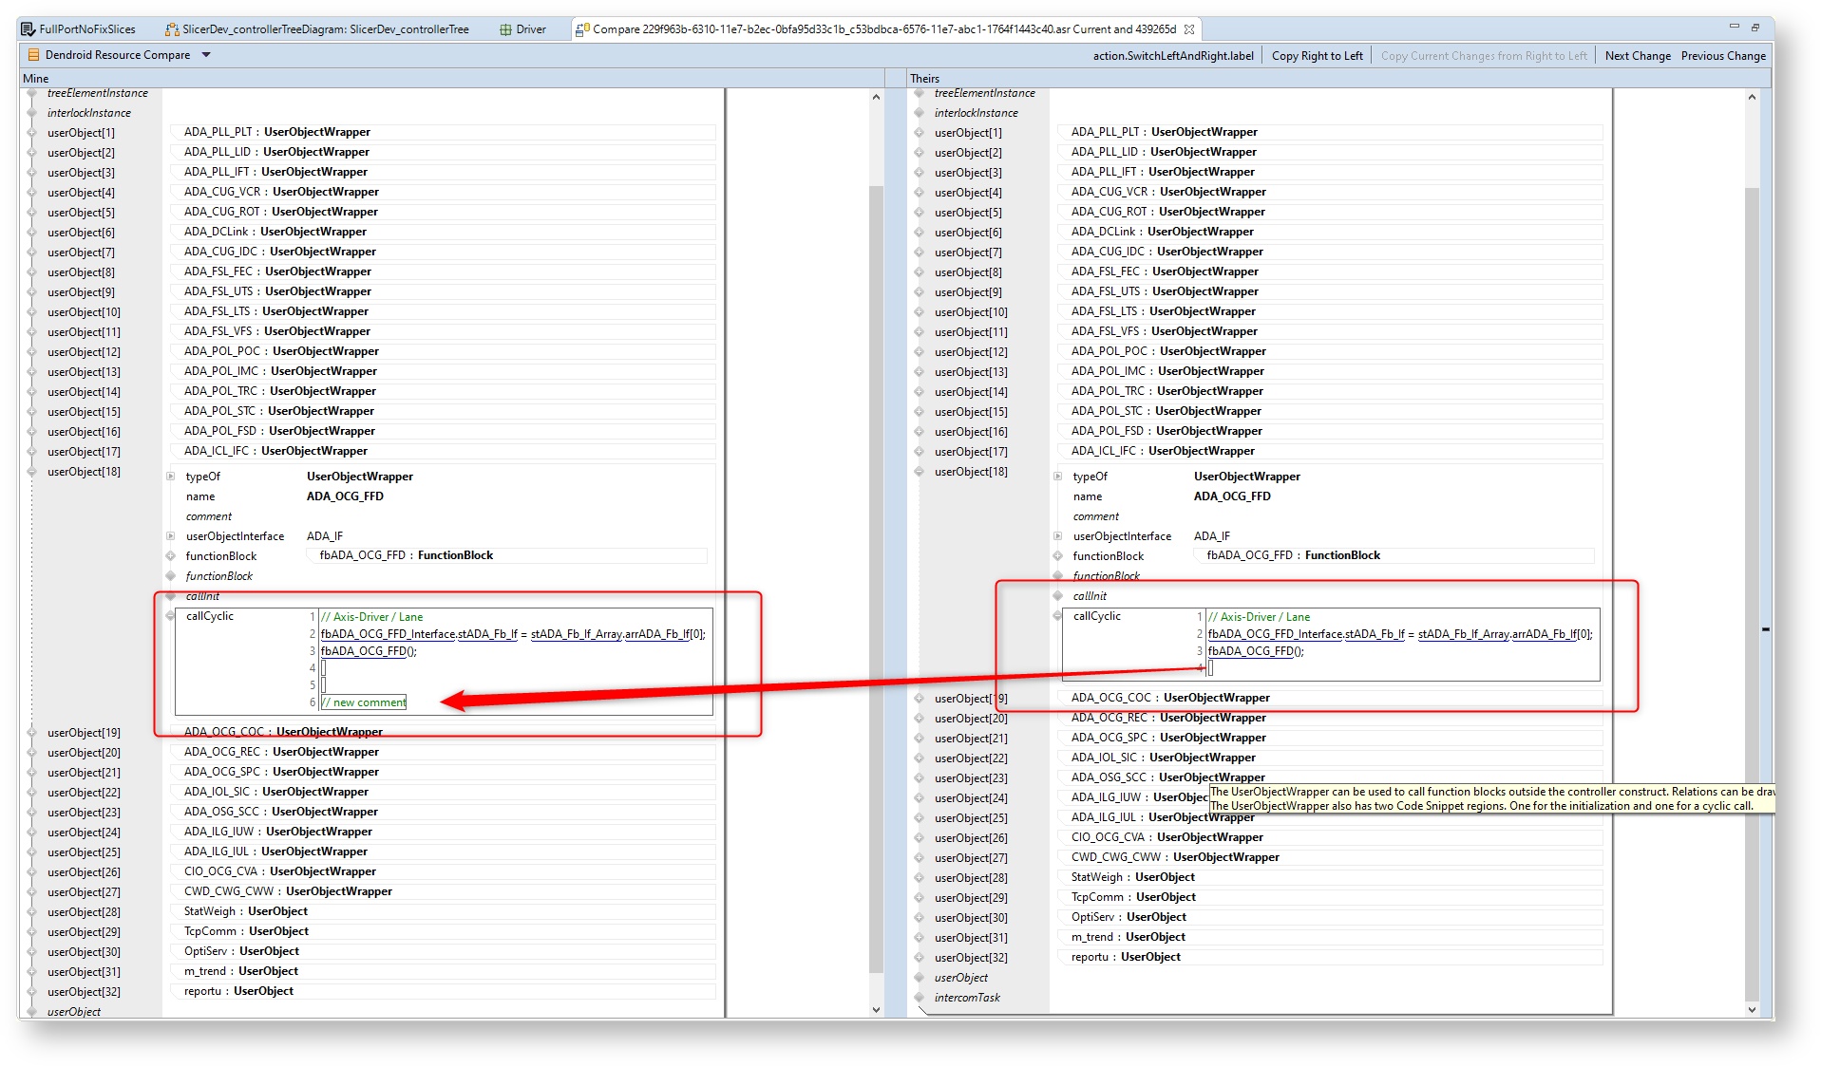Click diamond icon beside functionBlock in Mine pane

point(171,556)
